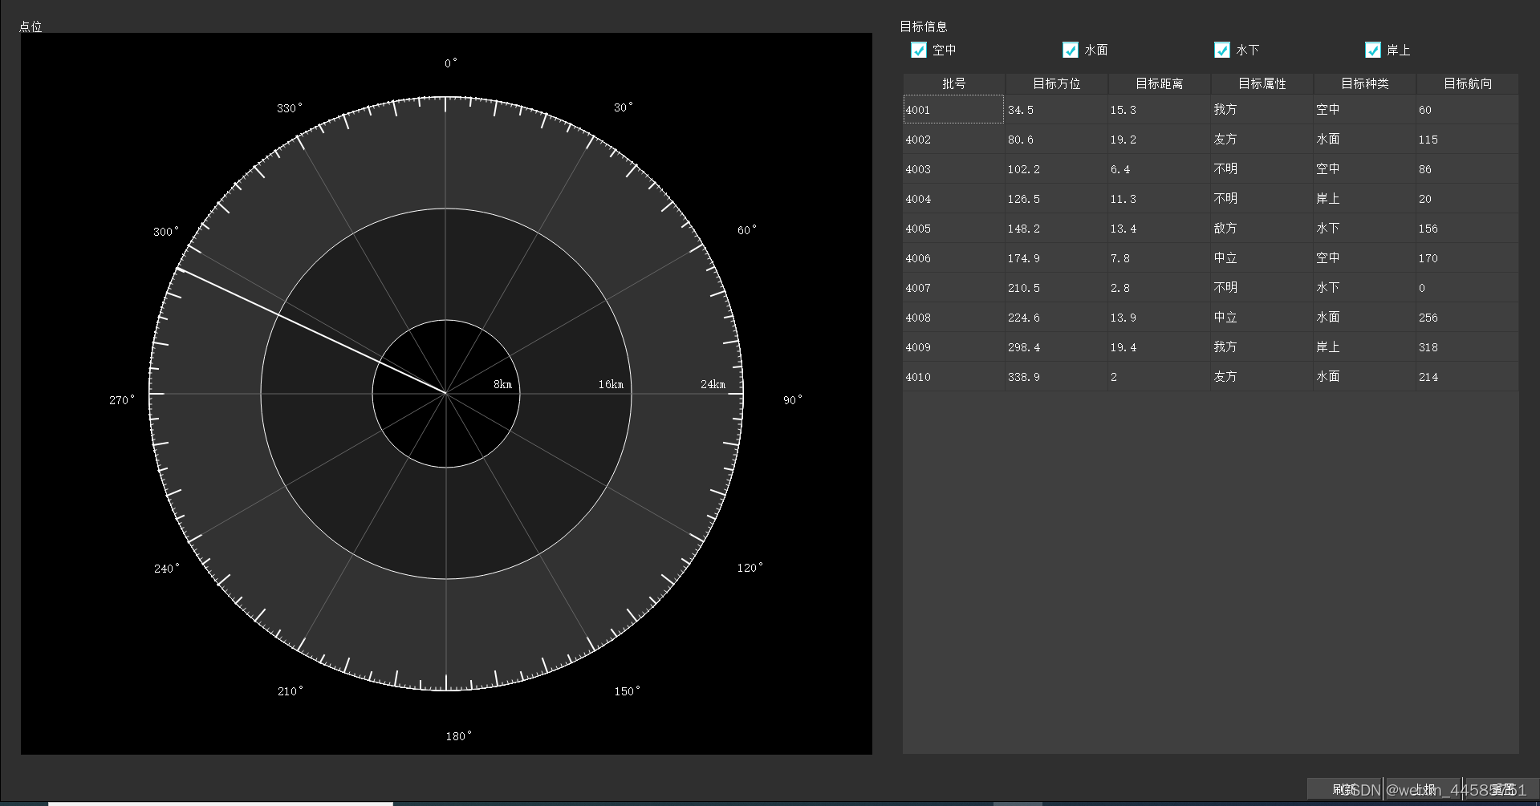The height and width of the screenshot is (806, 1540).
Task: Click the 目标方位 column header
Action: click(1057, 83)
